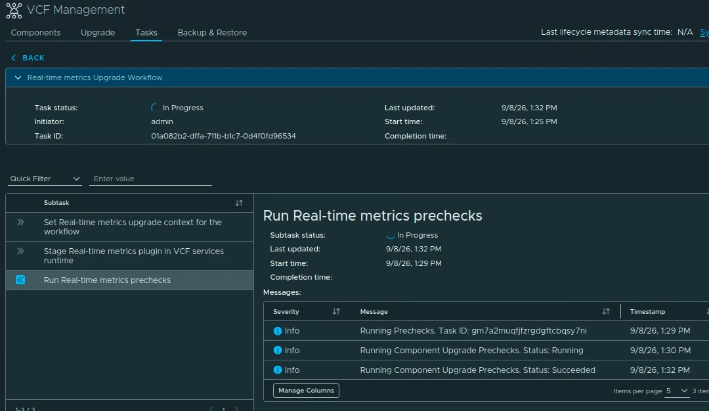Open the Backup & Restore tab
This screenshot has height=411, width=709.
tap(212, 33)
